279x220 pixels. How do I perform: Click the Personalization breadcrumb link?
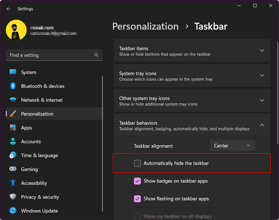[x=145, y=27]
